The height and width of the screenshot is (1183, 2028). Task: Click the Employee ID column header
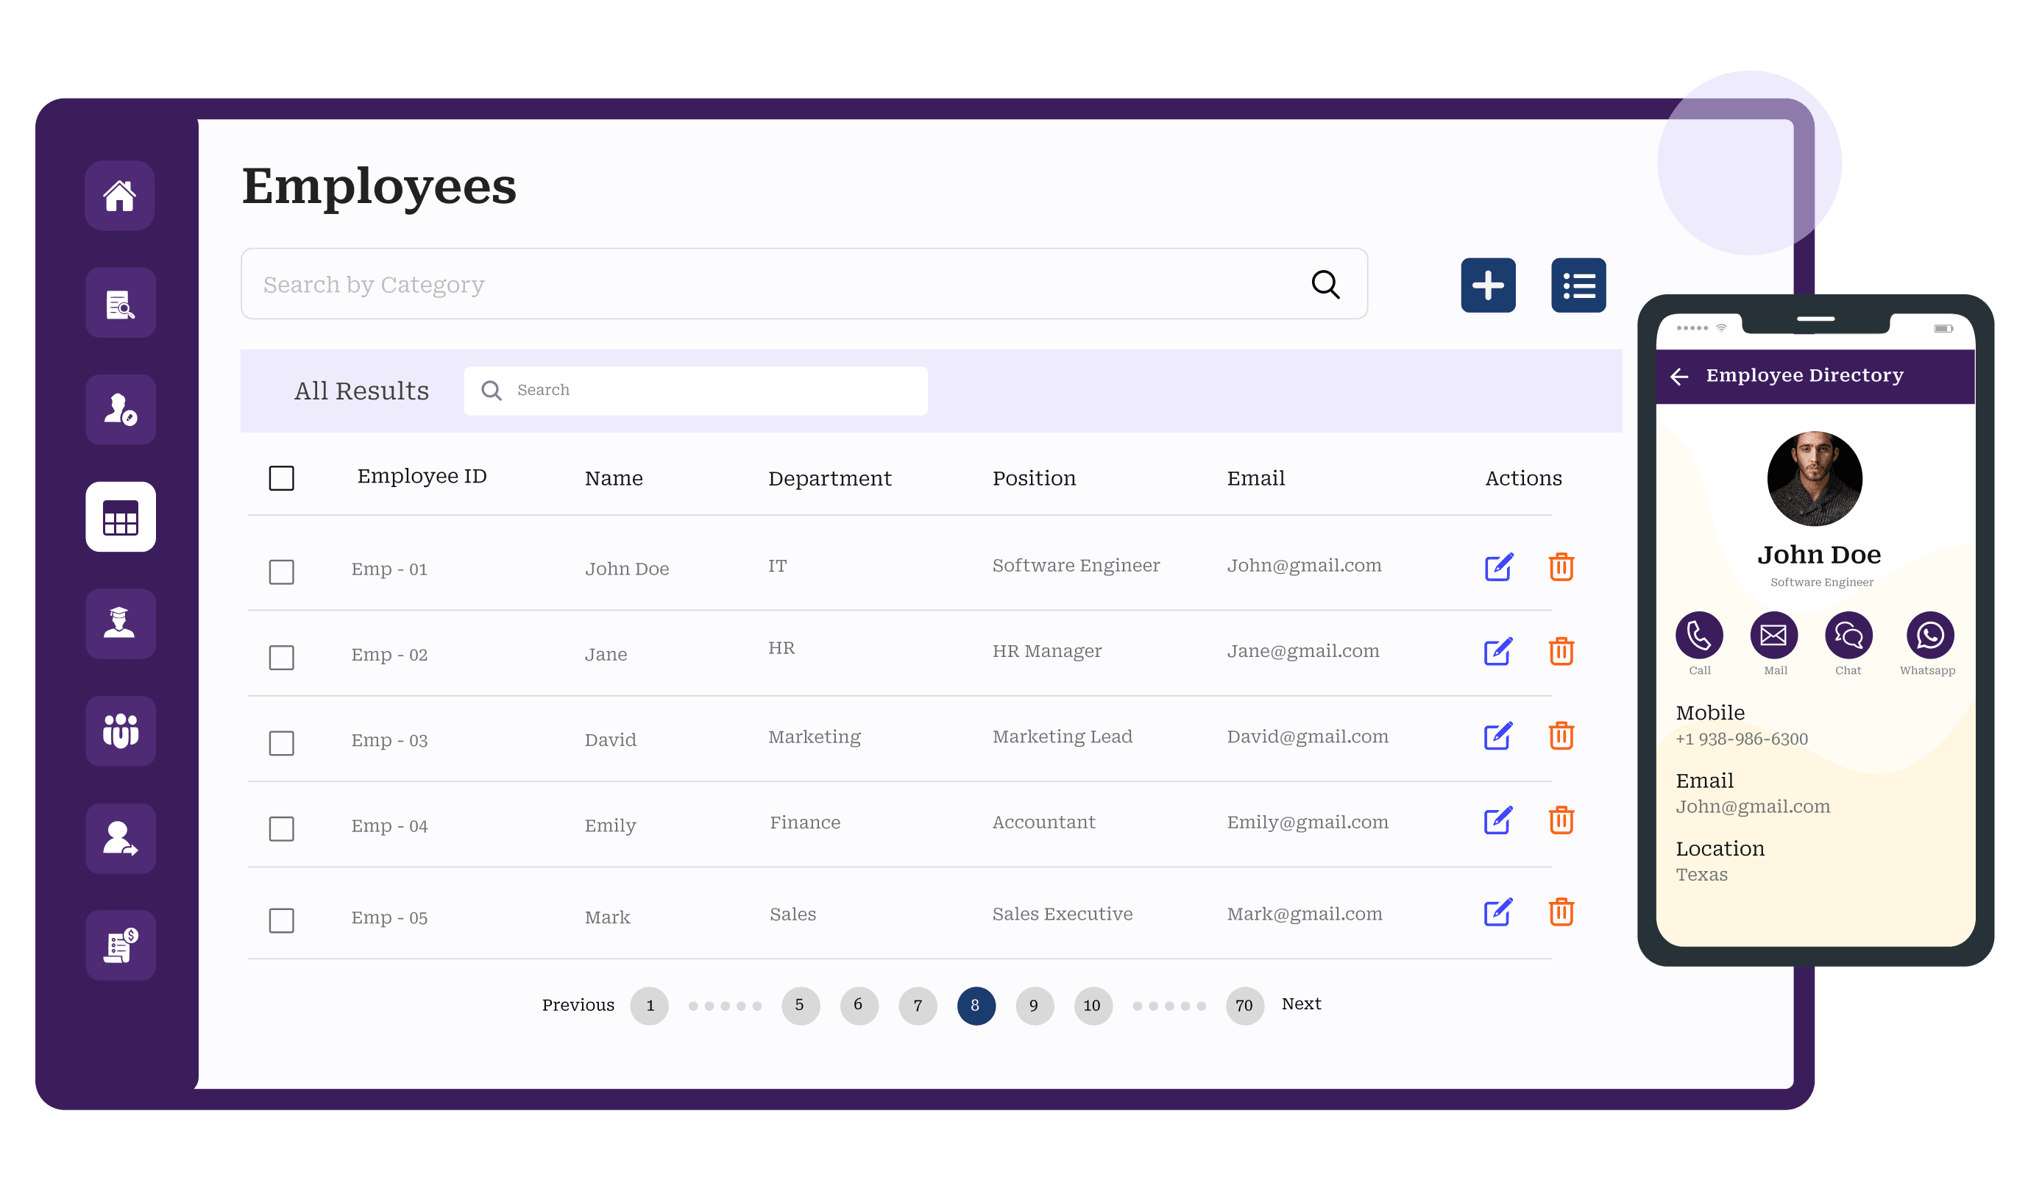pos(422,477)
